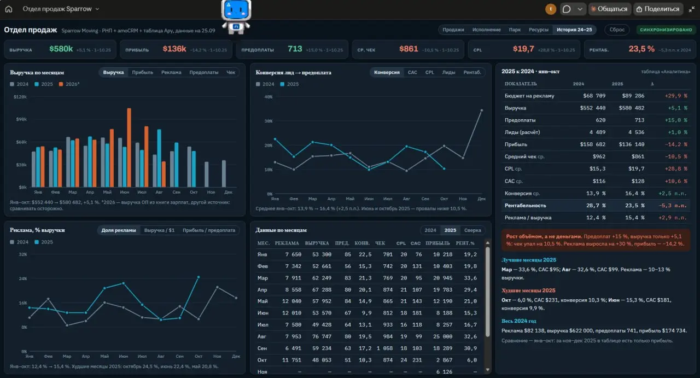Open the chat bubble icon
The image size is (700, 378).
(x=567, y=9)
